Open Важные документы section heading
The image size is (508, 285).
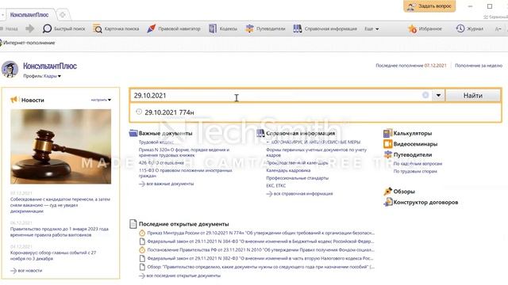(x=165, y=133)
